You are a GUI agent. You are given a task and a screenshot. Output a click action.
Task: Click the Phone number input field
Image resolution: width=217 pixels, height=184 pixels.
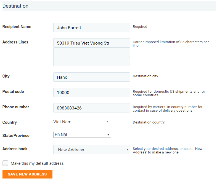point(91,108)
